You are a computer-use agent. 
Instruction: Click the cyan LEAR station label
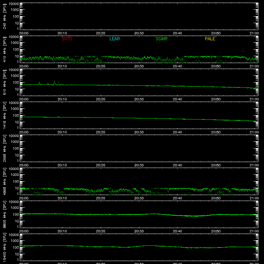(115, 39)
